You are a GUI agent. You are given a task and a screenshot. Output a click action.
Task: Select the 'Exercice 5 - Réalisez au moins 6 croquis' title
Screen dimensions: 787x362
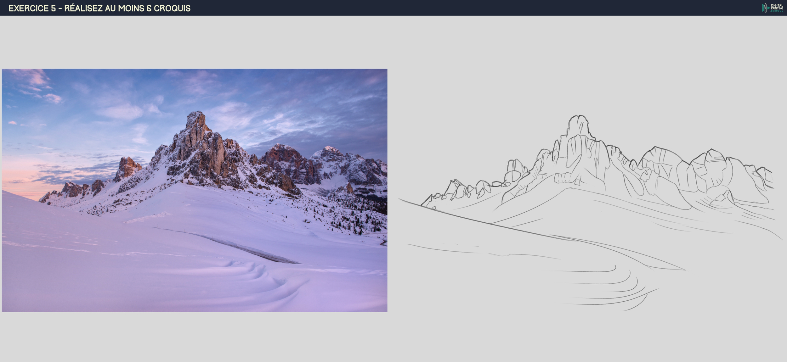click(x=99, y=8)
